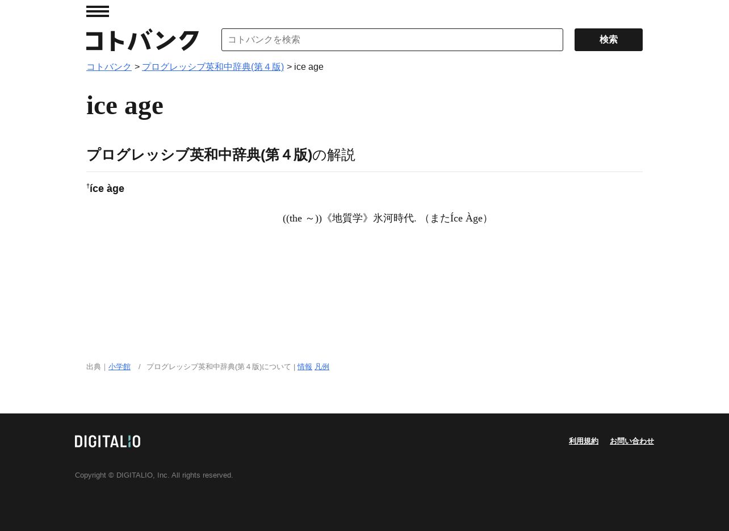Open the プログレッシブ英和中辞典(第４版) breadcrumb link
Screen dimensions: 729x531
(213, 67)
